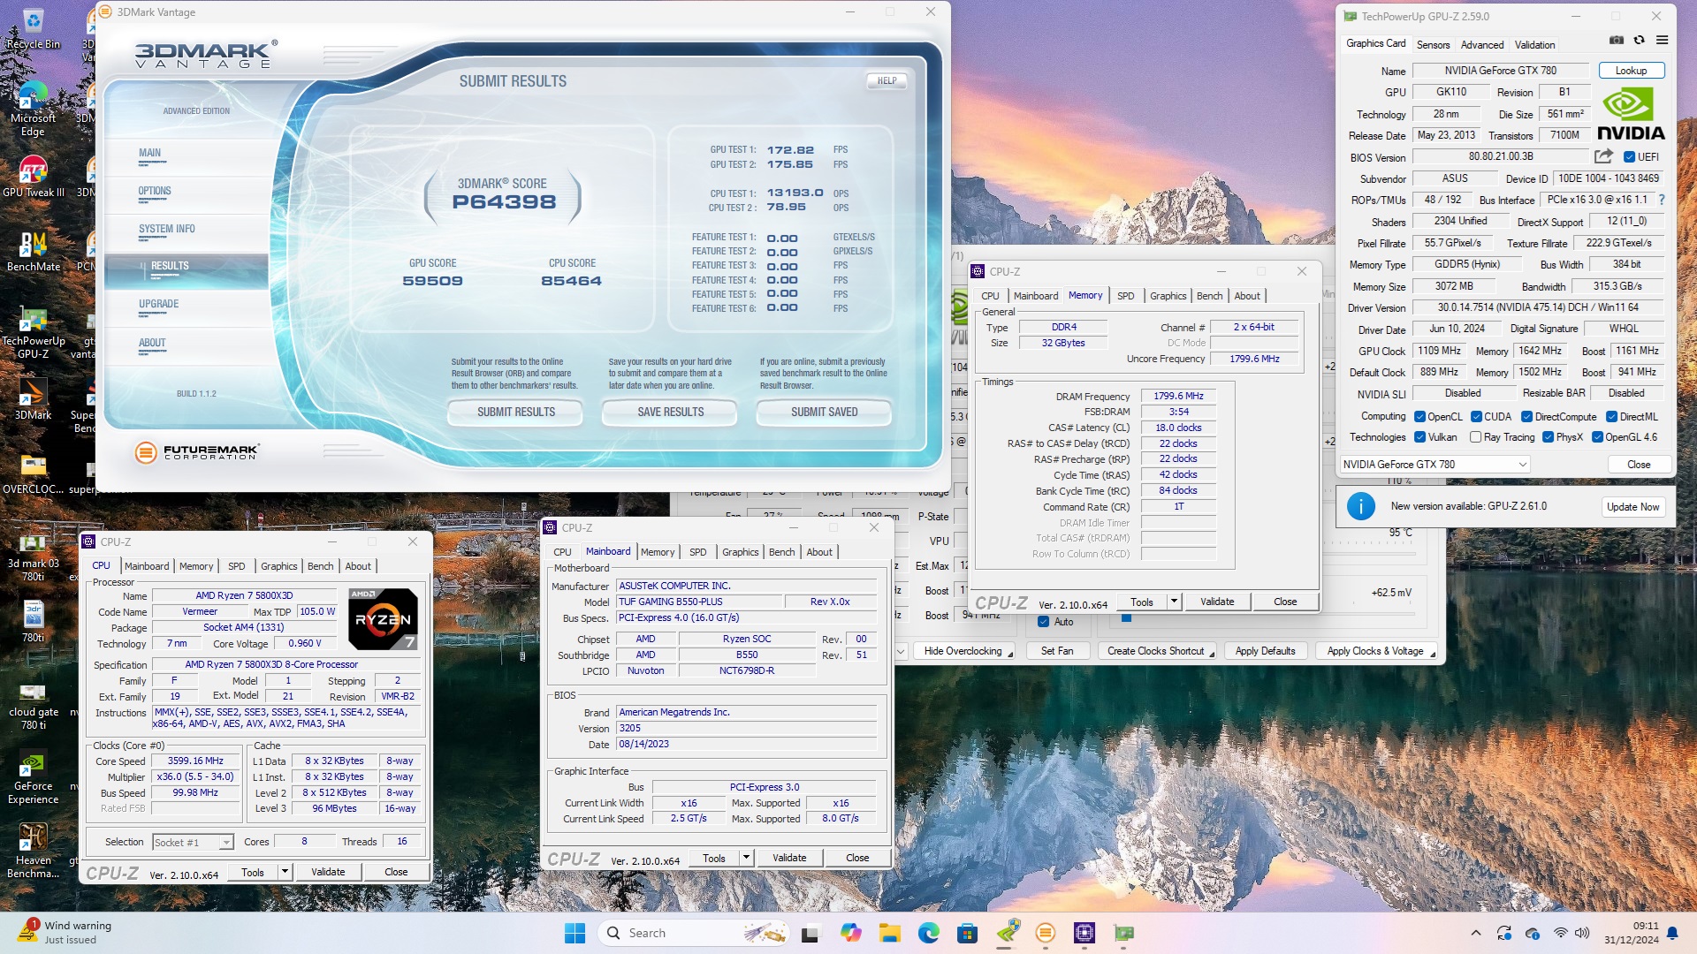Open the GeForce Experience desktop icon
The width and height of the screenshot is (1697, 954).
(x=34, y=777)
